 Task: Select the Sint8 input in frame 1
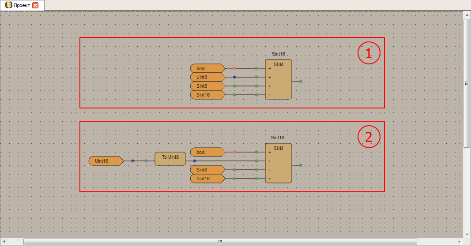(x=207, y=86)
